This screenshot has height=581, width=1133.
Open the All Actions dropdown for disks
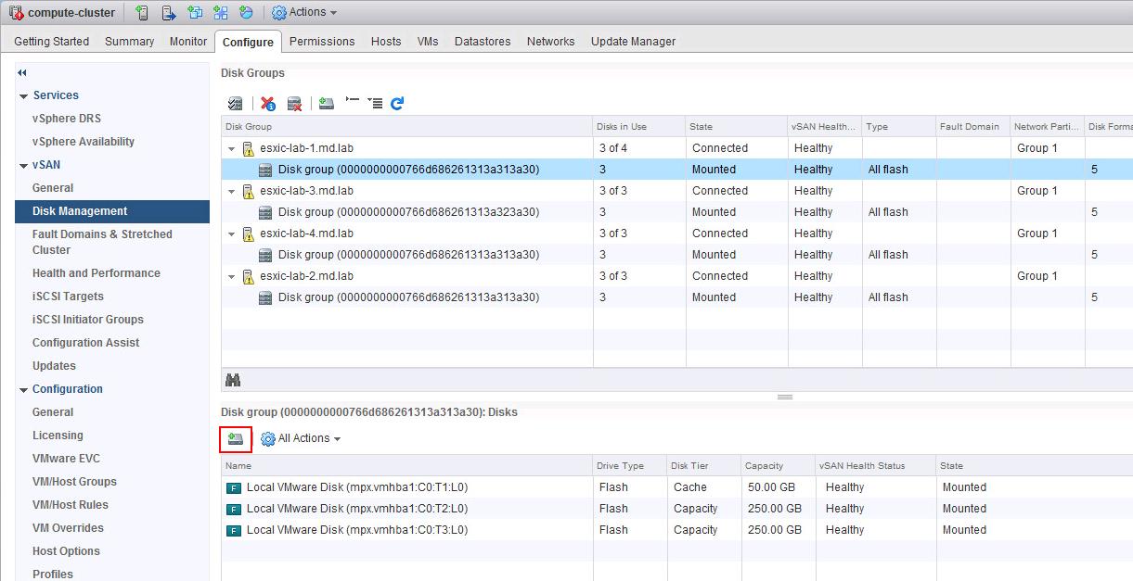pyautogui.click(x=302, y=438)
